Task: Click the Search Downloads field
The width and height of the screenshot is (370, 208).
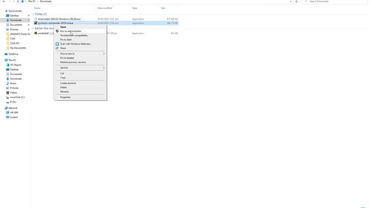Action: (335, 1)
